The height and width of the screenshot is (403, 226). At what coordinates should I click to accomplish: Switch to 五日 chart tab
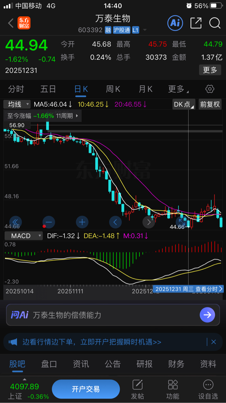tap(48, 89)
